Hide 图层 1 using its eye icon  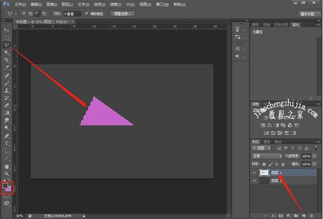tap(254, 181)
